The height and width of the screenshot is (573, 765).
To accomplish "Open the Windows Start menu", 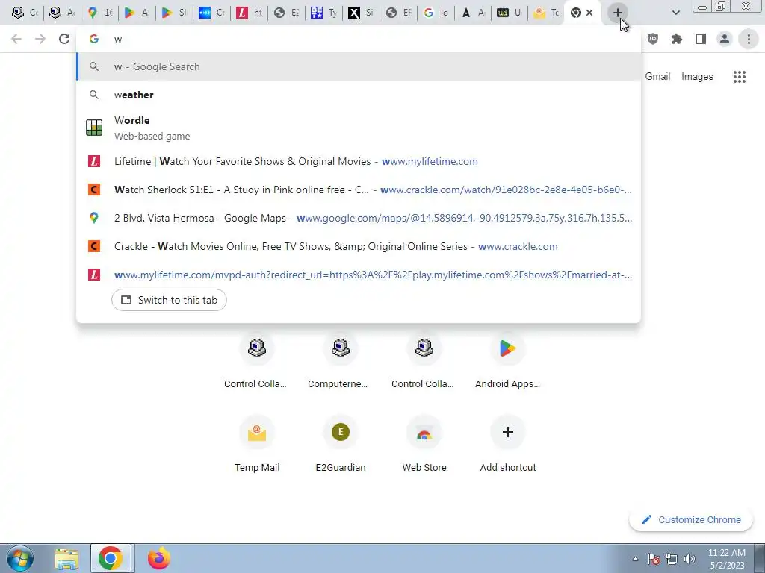I will [x=20, y=558].
